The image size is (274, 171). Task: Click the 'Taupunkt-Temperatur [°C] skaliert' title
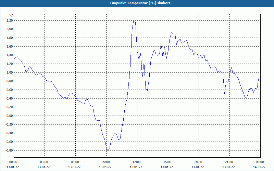pos(140,3)
